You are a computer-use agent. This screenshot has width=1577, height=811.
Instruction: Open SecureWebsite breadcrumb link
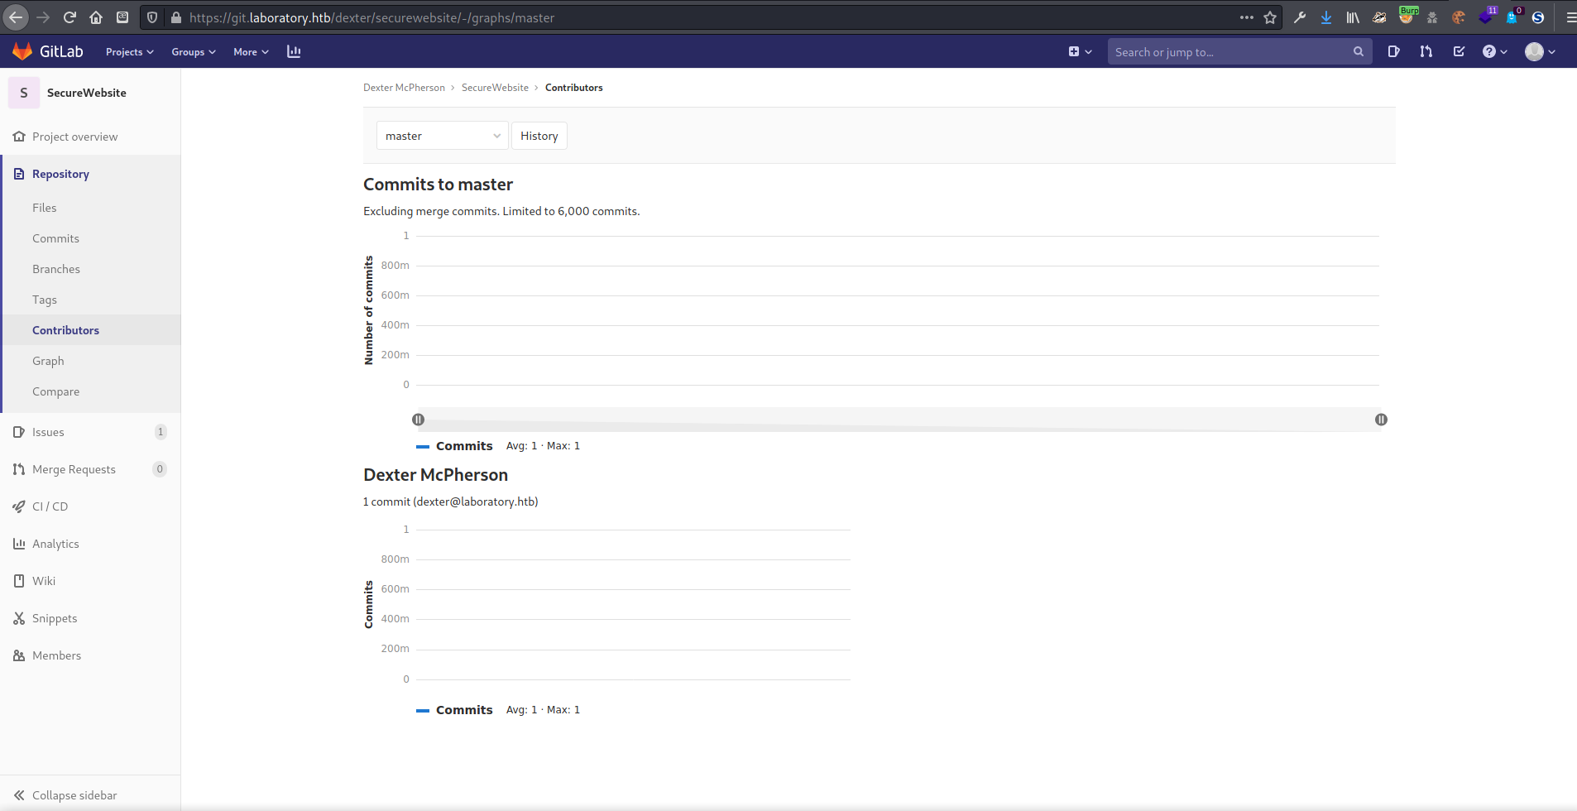coord(495,88)
